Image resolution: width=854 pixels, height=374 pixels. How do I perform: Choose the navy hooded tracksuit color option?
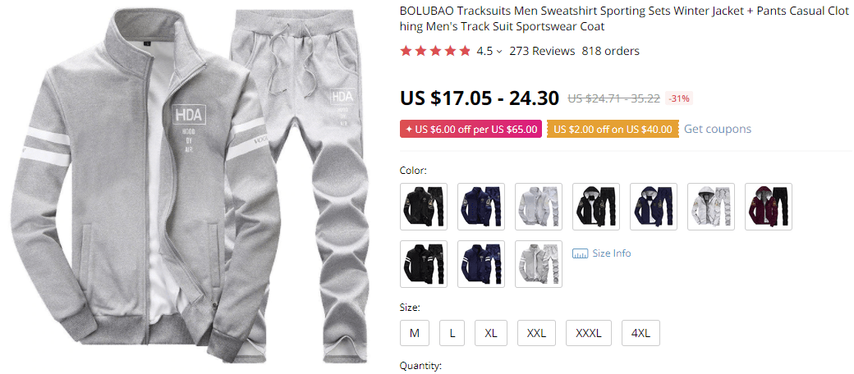coord(654,207)
